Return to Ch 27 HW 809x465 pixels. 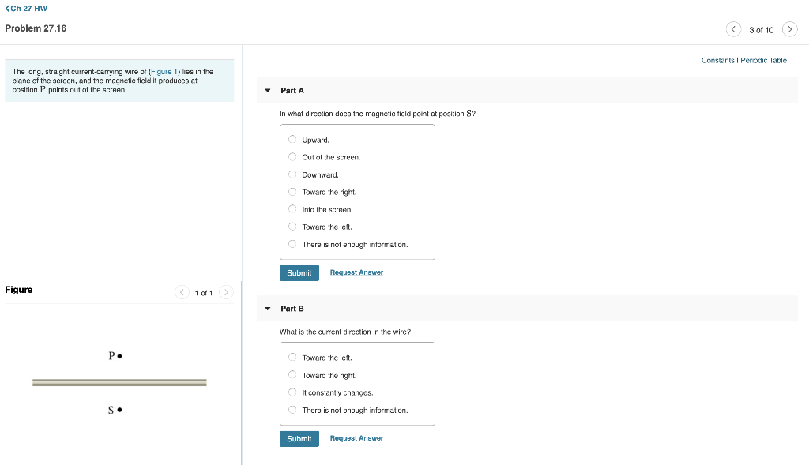[26, 8]
